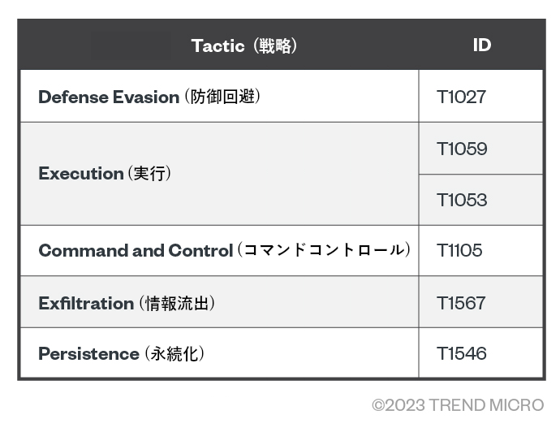This screenshot has height=428, width=560.
Task: Select the Defense Evasion tactic name
Action: click(x=109, y=97)
